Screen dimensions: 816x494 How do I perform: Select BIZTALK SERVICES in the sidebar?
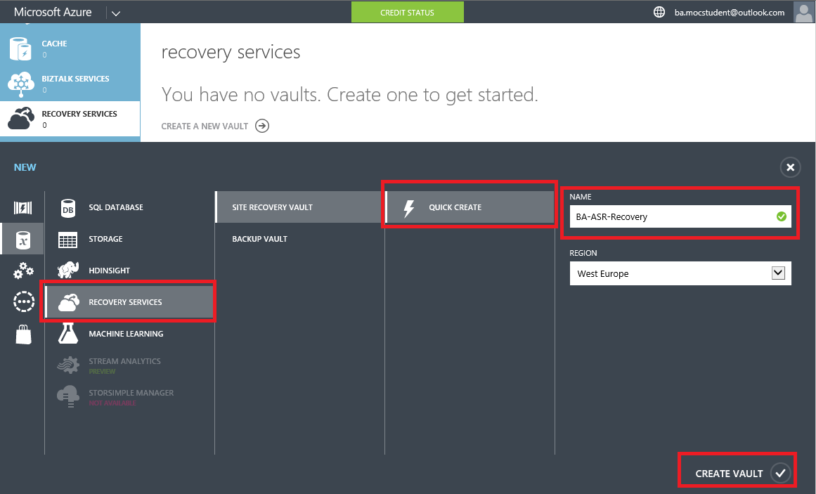pos(70,84)
